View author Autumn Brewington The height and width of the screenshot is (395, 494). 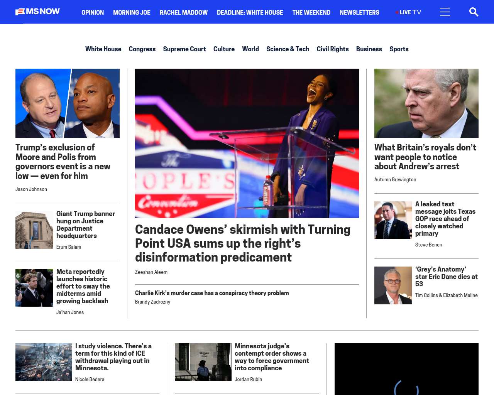point(395,179)
